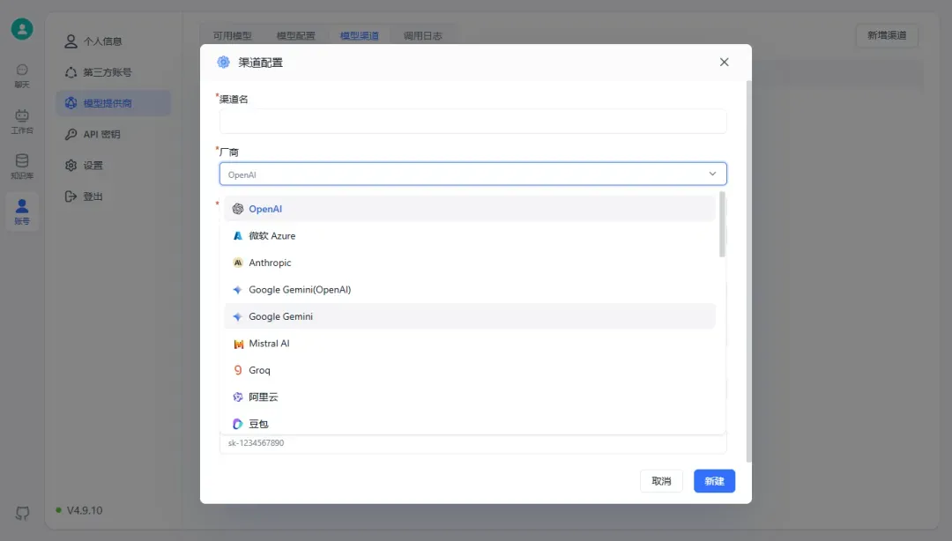The width and height of the screenshot is (952, 541).
Task: Click the vendor dropdown list scrollbar
Action: coord(722,225)
